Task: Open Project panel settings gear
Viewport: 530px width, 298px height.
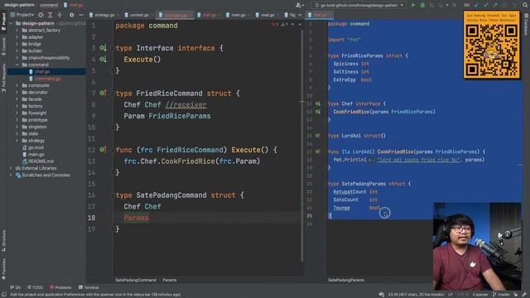Action: [x=71, y=15]
